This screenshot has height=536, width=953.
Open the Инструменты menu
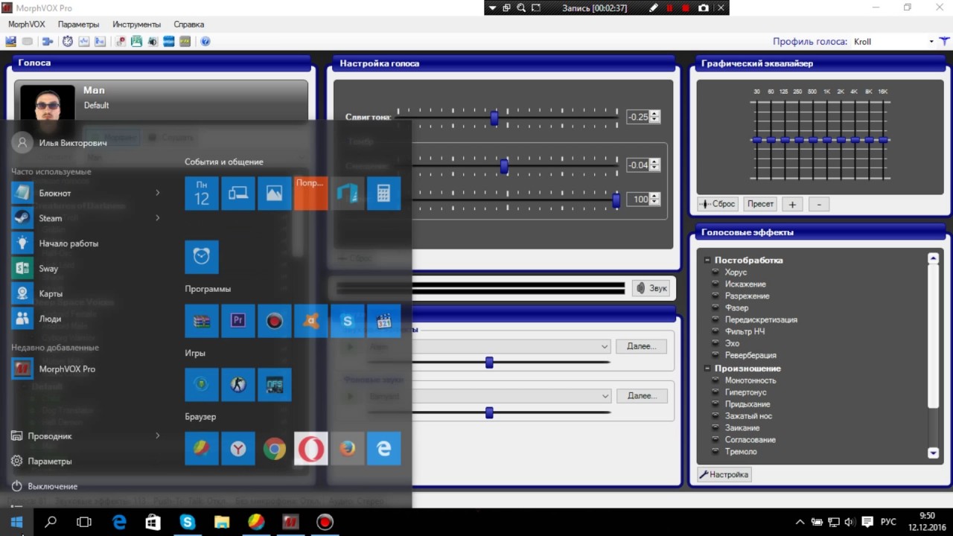tap(136, 25)
